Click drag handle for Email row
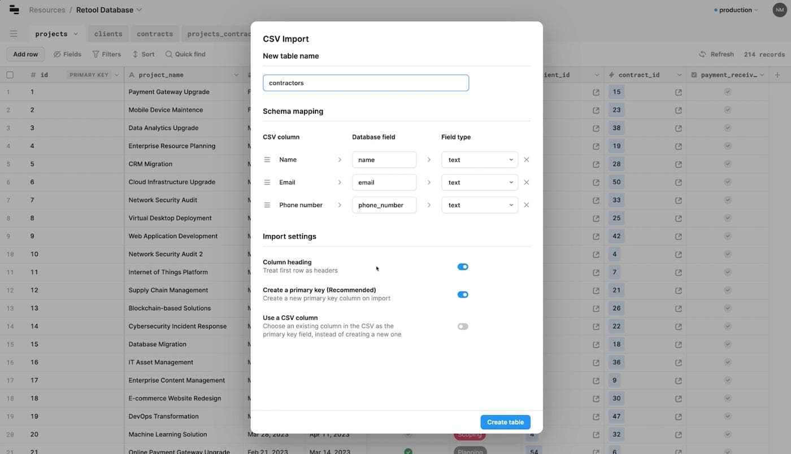The image size is (791, 454). click(x=267, y=182)
